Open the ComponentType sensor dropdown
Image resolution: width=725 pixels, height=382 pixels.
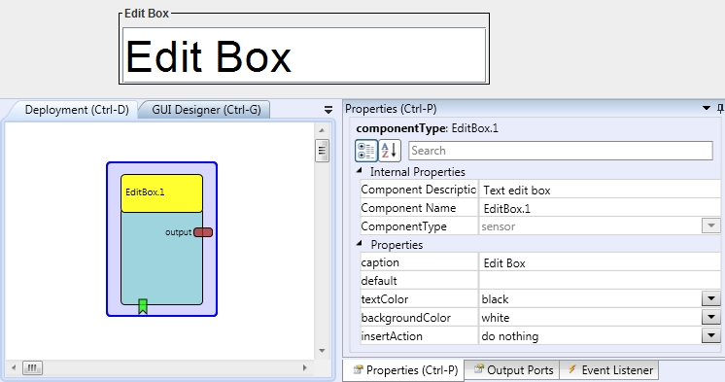(711, 226)
